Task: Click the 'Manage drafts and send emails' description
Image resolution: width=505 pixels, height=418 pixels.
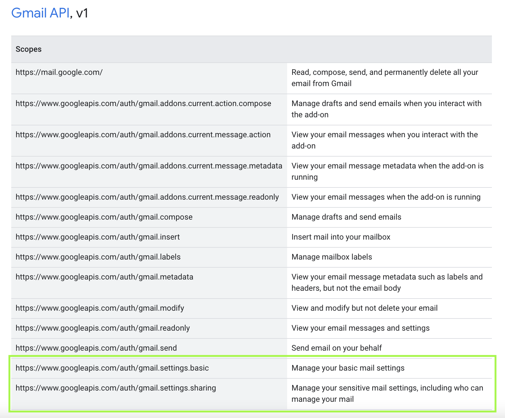Action: (x=346, y=217)
